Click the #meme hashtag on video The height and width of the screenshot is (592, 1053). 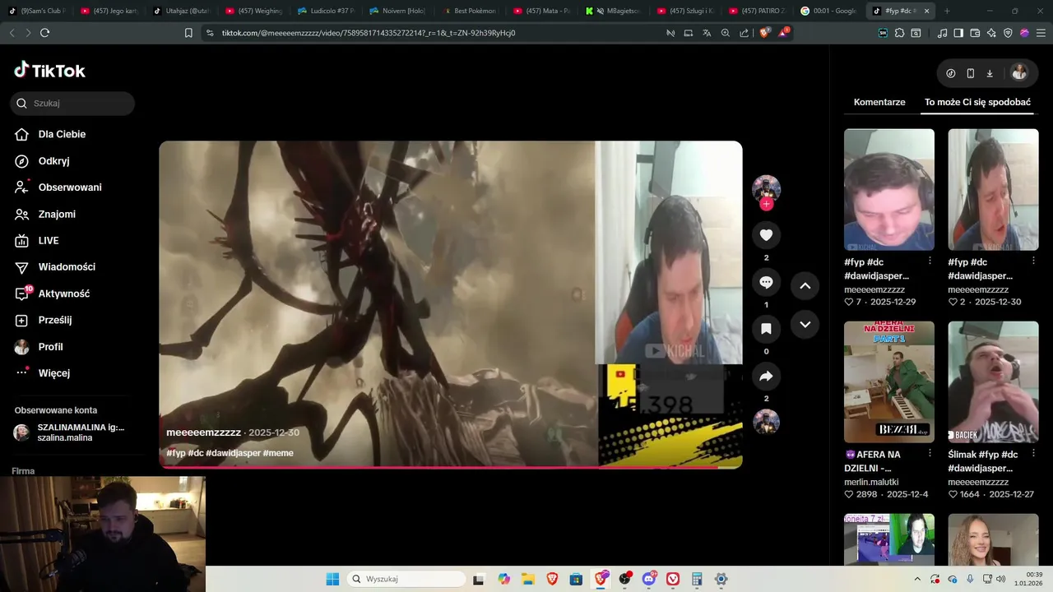pos(278,453)
